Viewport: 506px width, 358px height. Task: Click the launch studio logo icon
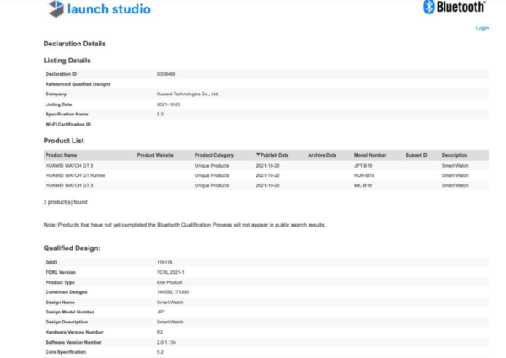click(56, 9)
